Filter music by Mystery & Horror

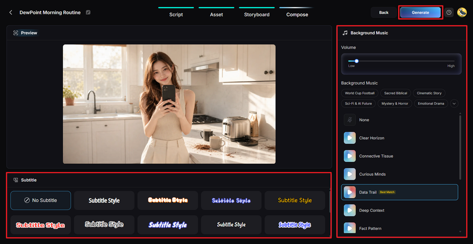coord(394,104)
